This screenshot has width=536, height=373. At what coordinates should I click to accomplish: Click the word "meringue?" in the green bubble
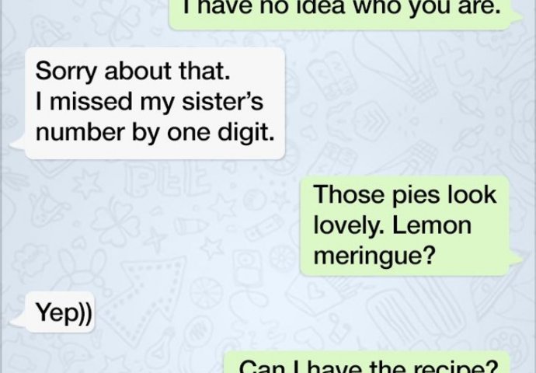click(374, 256)
